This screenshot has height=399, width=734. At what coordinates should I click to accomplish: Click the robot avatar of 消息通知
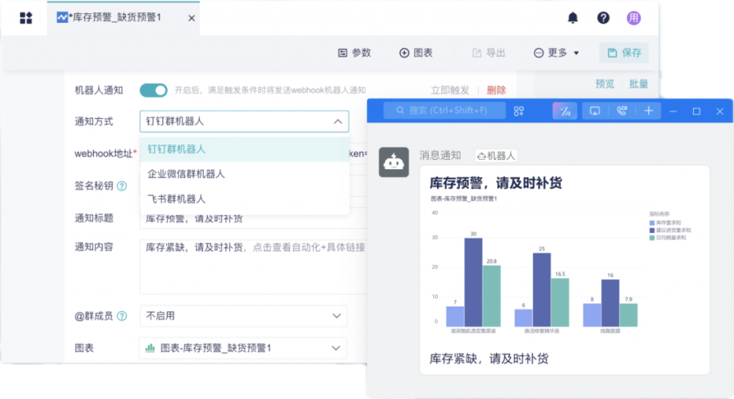click(394, 162)
